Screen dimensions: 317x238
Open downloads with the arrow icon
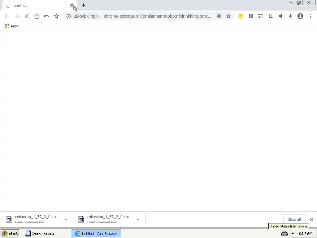(290, 16)
